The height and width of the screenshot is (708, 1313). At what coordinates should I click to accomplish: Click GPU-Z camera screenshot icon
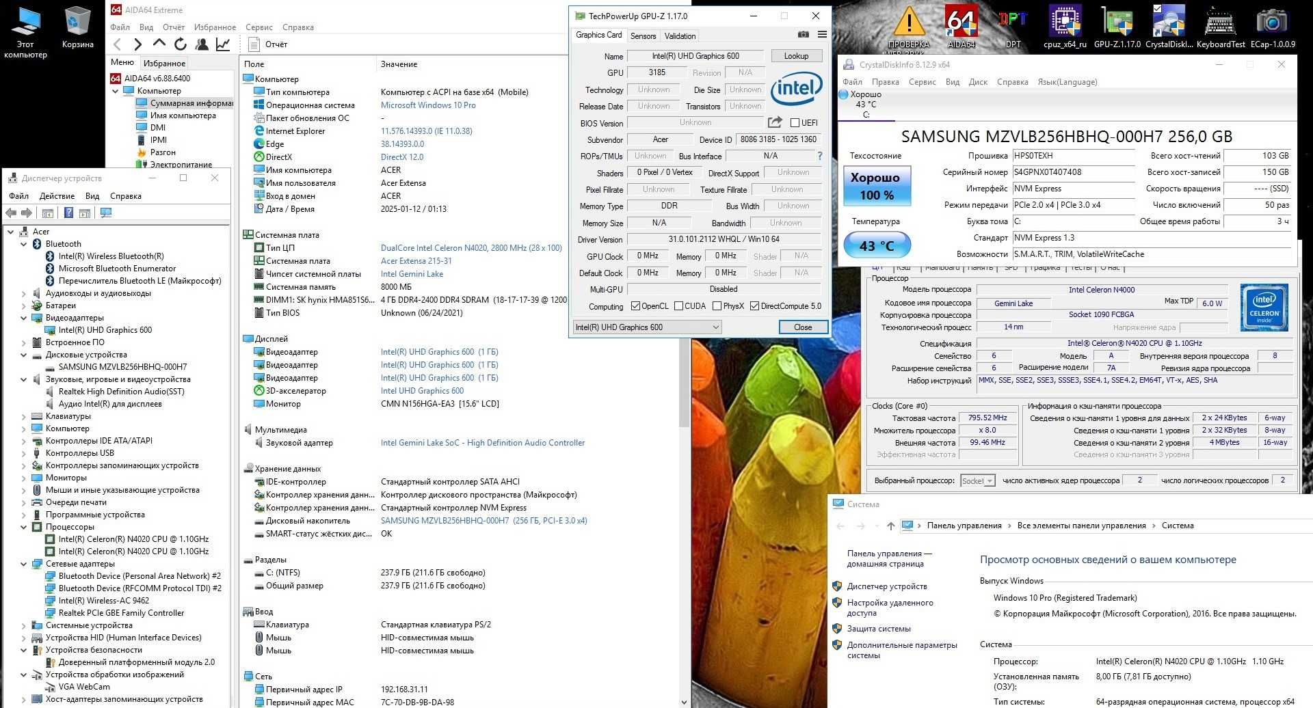pos(804,35)
